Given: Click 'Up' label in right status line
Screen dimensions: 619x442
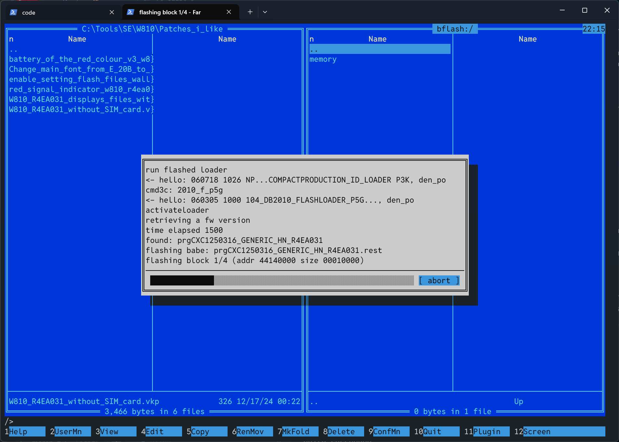Looking at the screenshot, I should [x=519, y=401].
